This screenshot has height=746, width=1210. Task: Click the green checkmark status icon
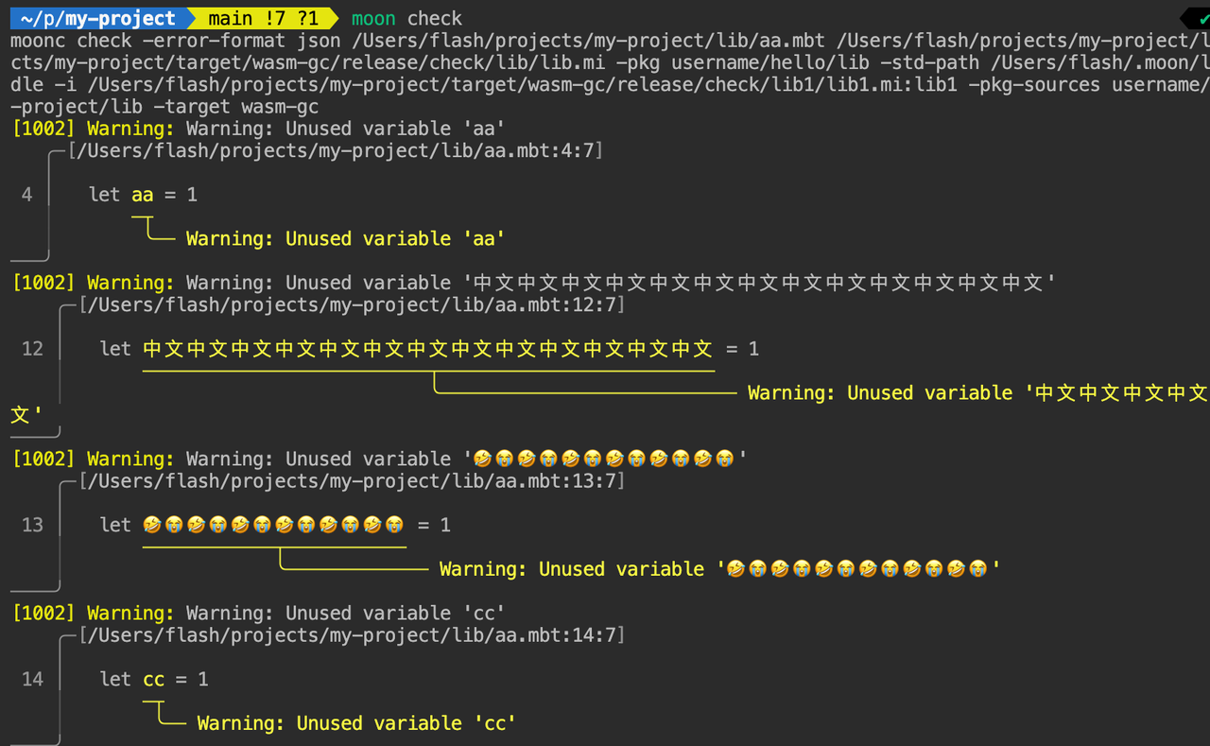pos(1201,18)
